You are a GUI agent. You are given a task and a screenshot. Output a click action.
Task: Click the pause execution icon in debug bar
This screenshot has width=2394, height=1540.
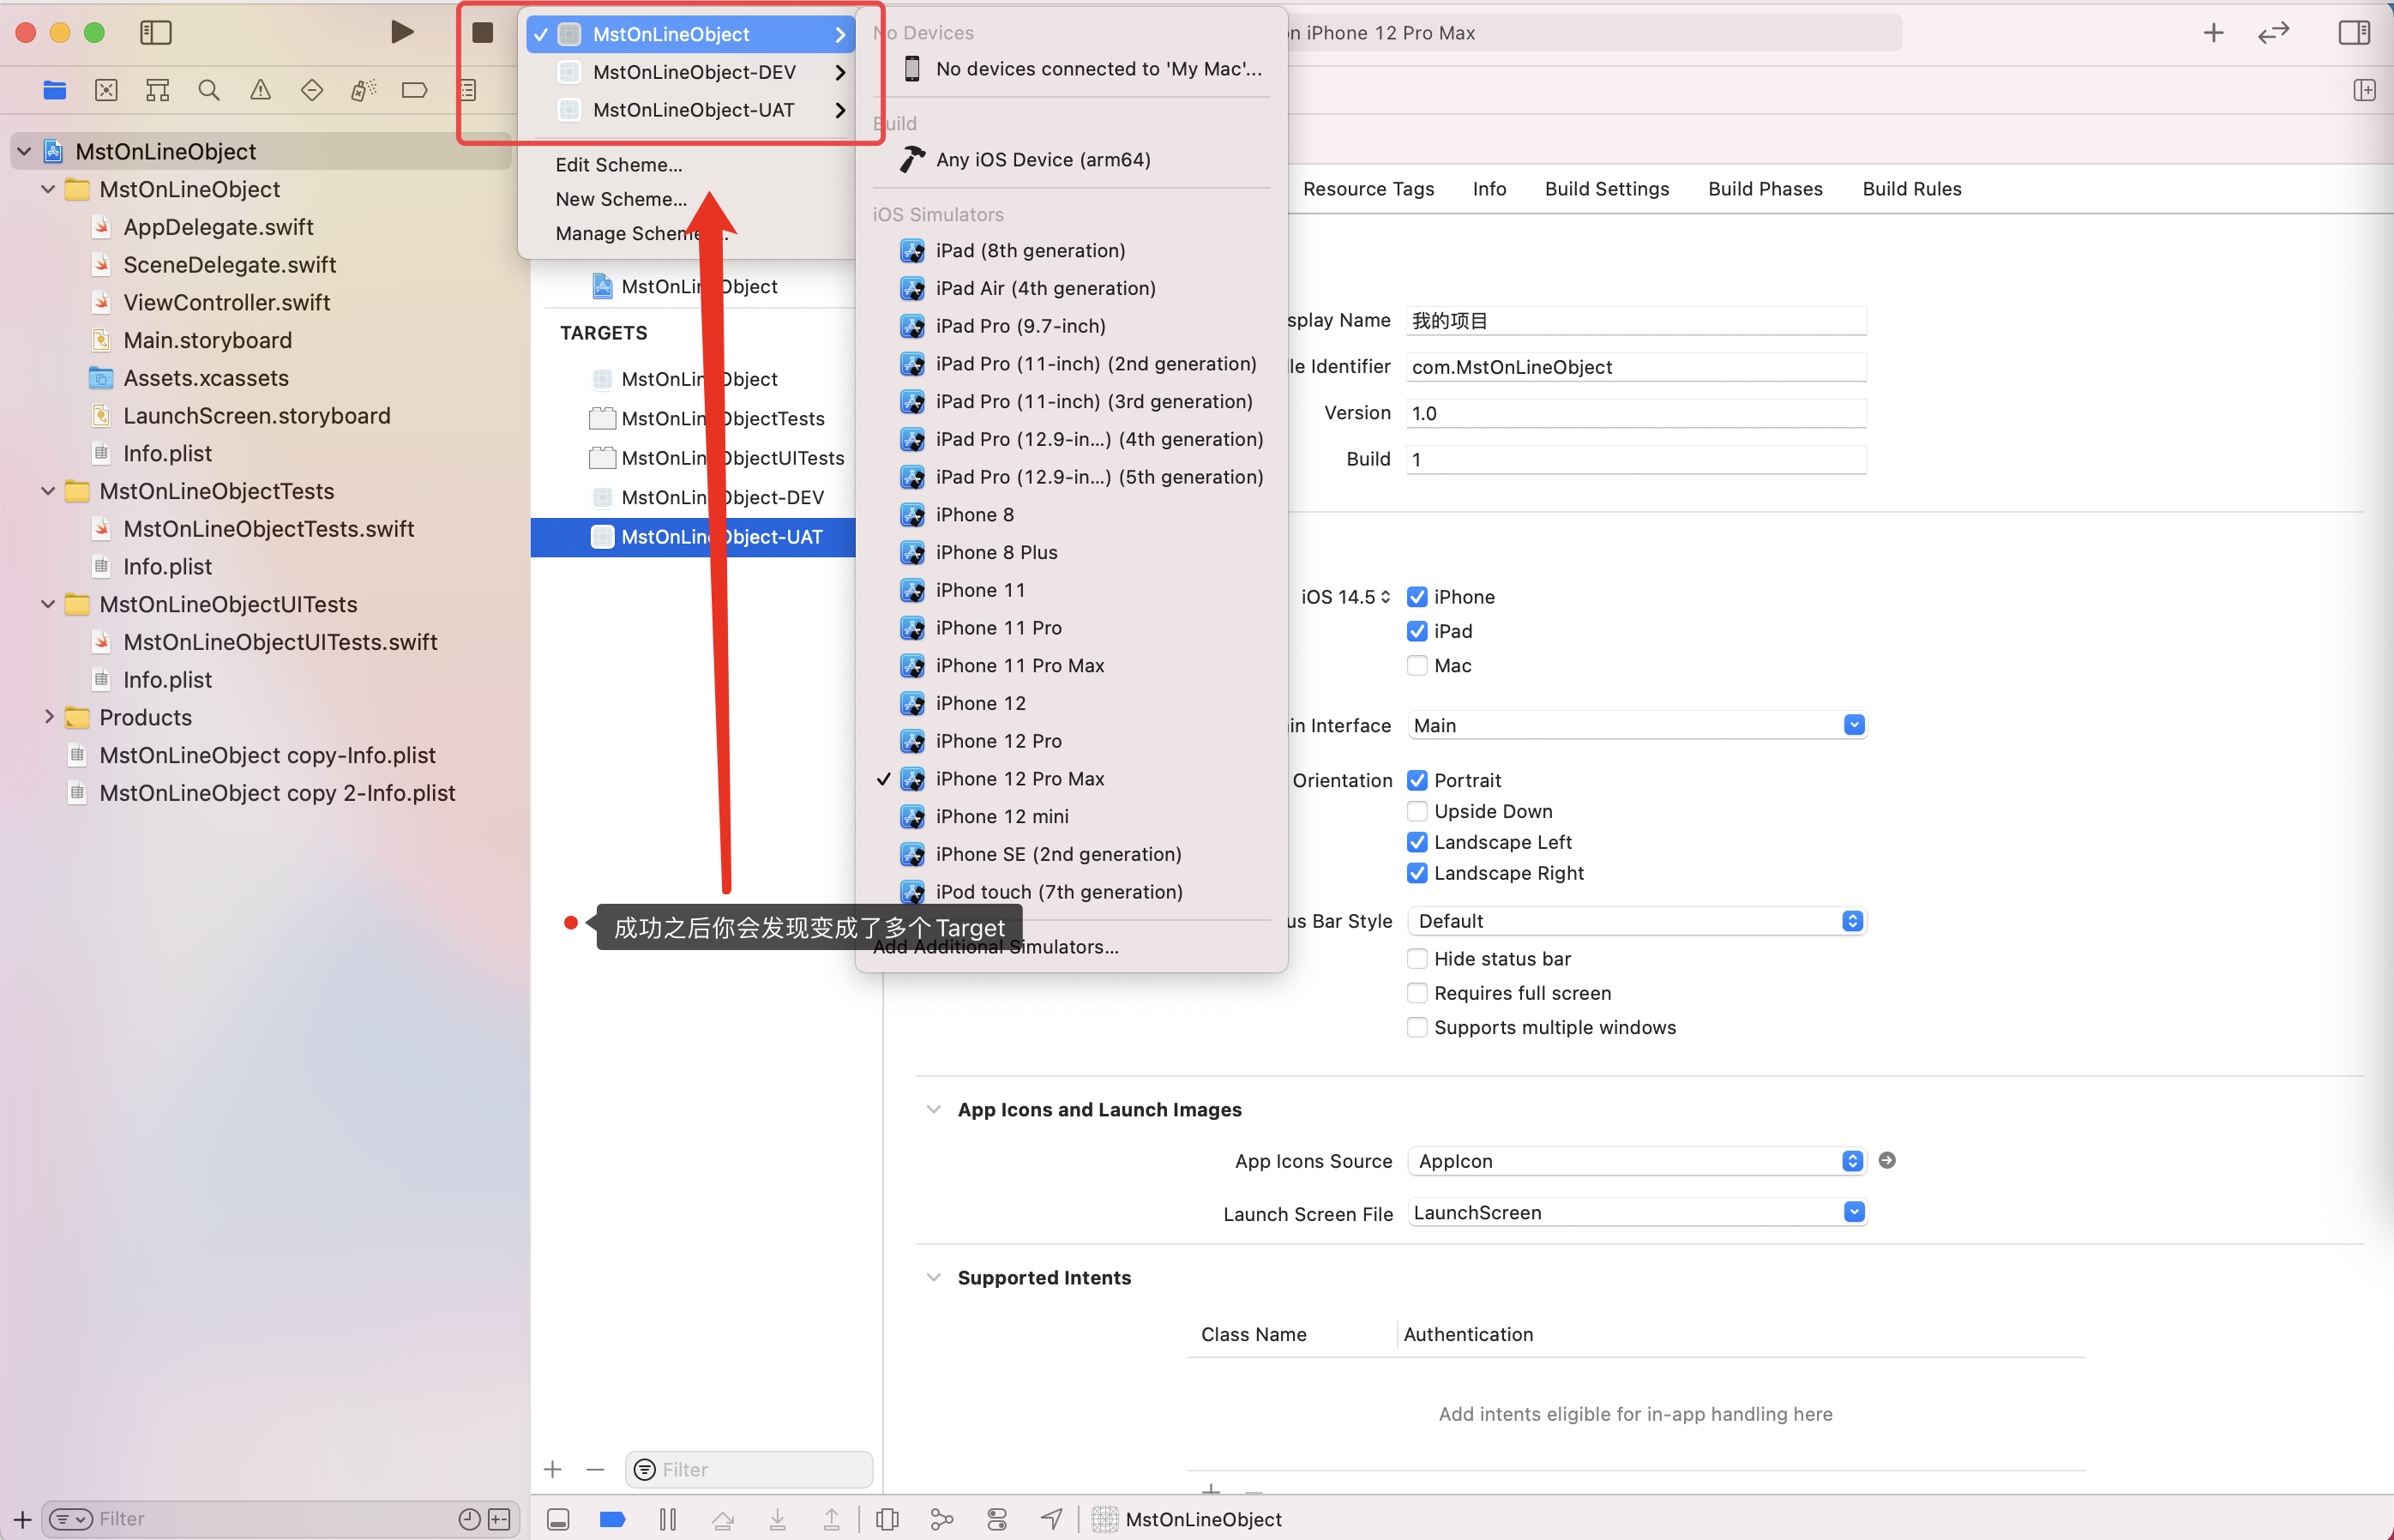(668, 1520)
